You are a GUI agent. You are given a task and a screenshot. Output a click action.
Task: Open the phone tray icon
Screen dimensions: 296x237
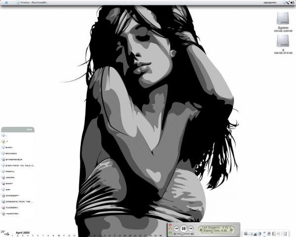click(x=288, y=2)
